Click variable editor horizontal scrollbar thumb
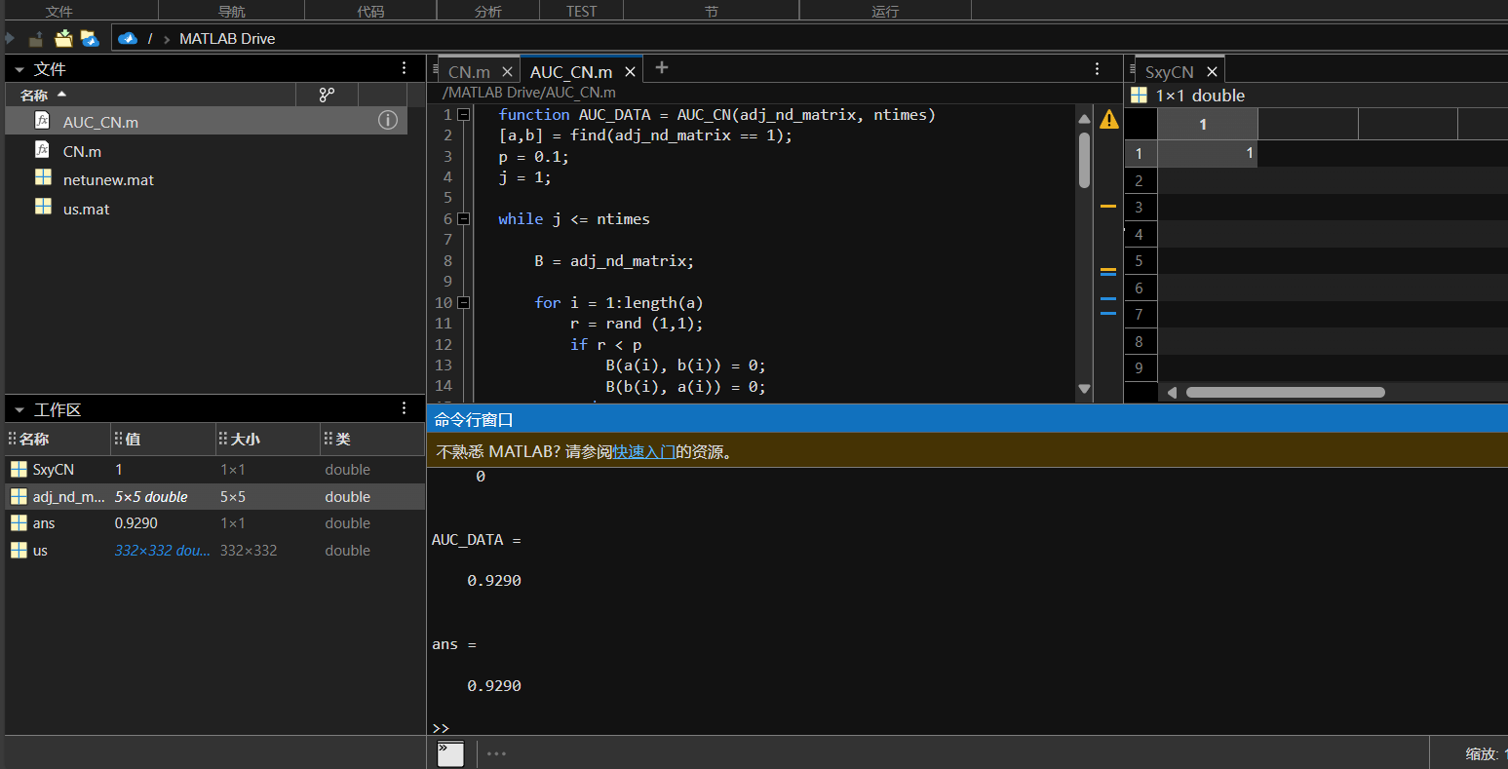 (x=1285, y=393)
